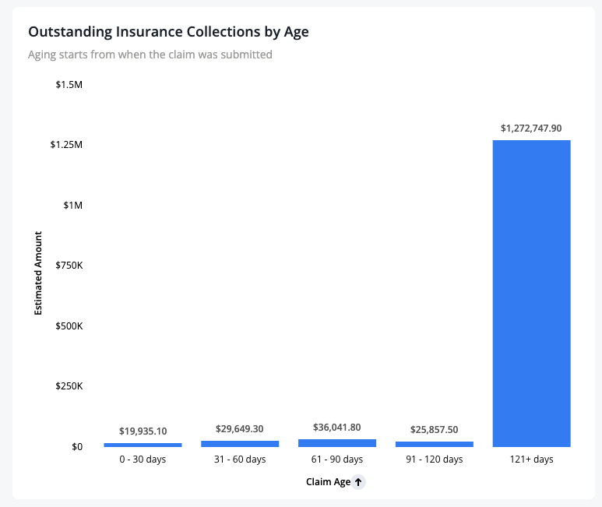Click the 121+ days axis label

pyautogui.click(x=532, y=459)
